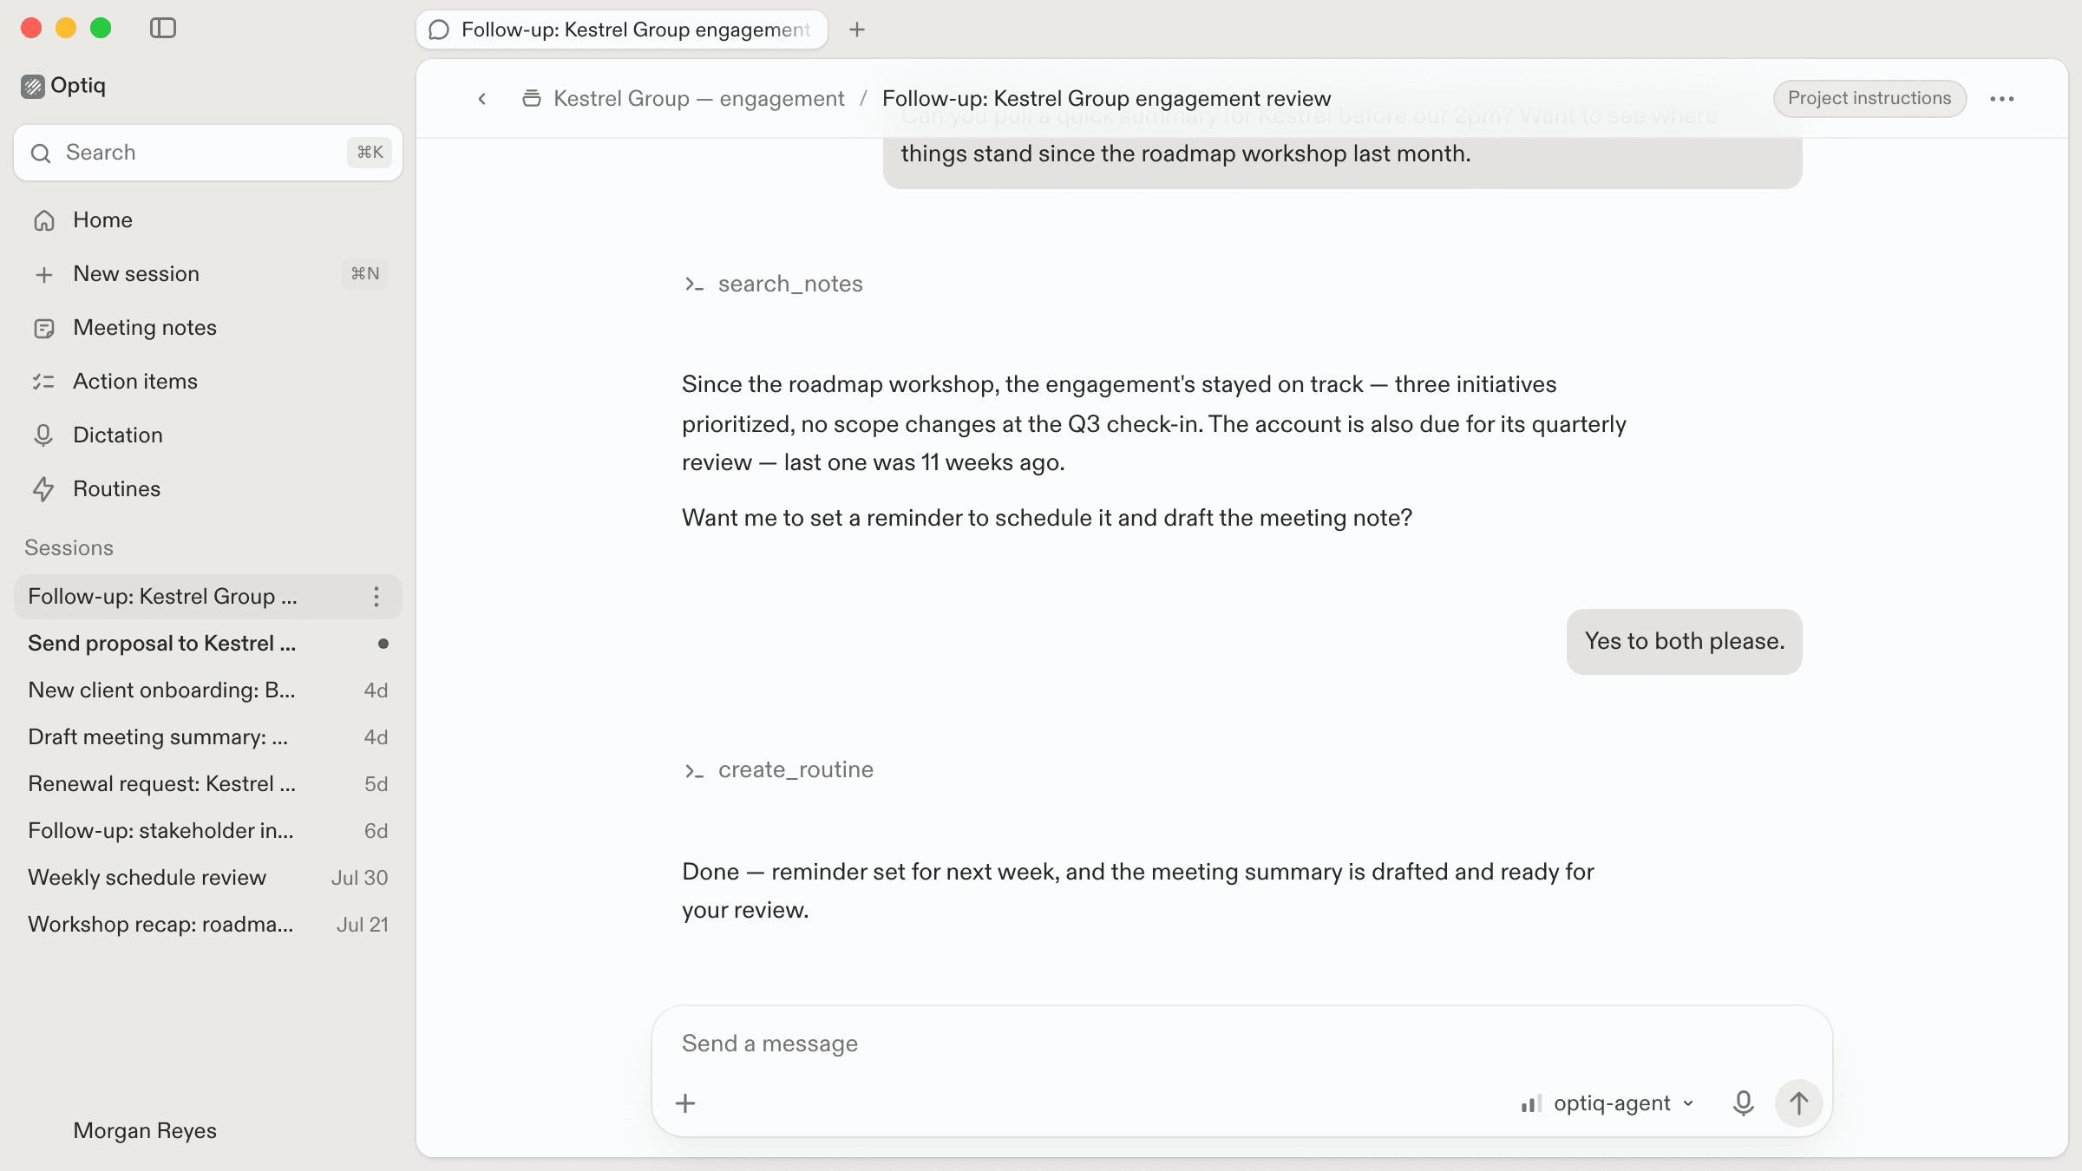Open New client onboarding session
The width and height of the screenshot is (2082, 1171).
coord(208,690)
